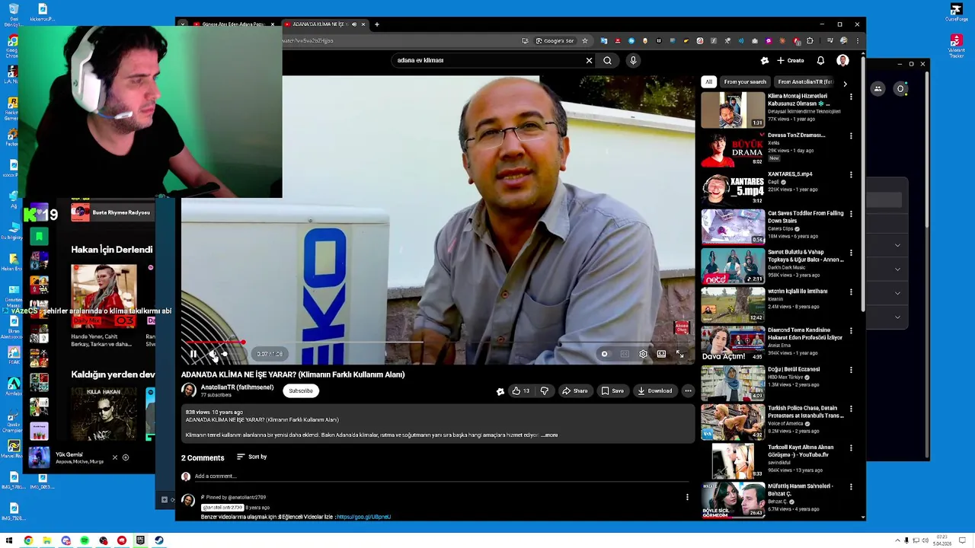Open the YouTube account avatar menu
This screenshot has width=975, height=548.
[x=842, y=60]
